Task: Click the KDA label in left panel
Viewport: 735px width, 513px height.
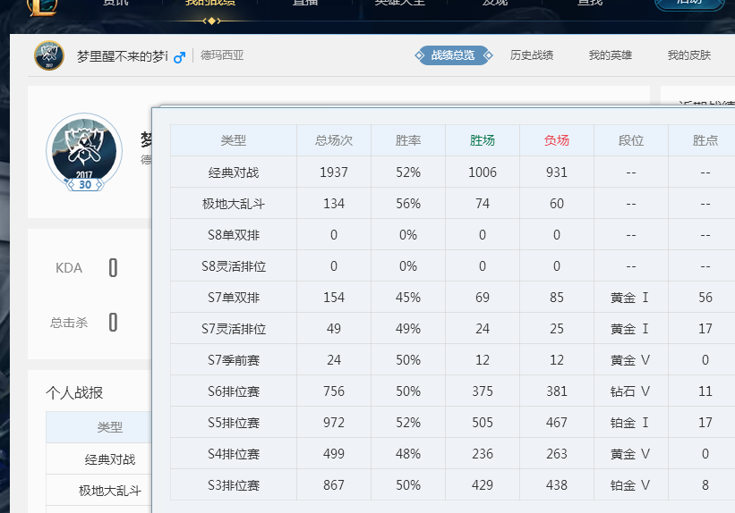Action: [69, 268]
